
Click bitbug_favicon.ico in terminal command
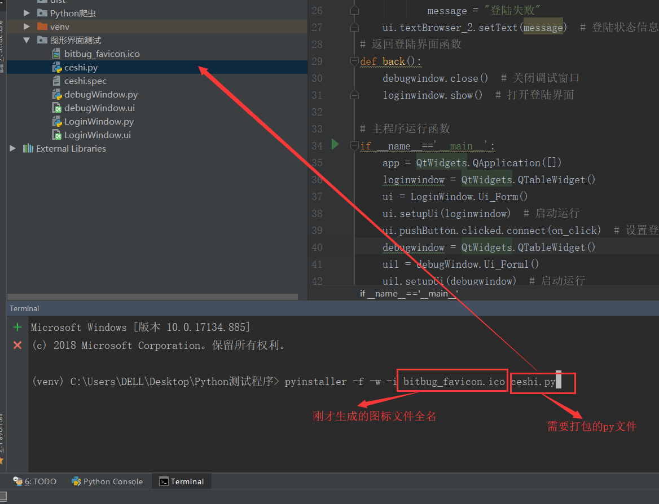pos(454,381)
